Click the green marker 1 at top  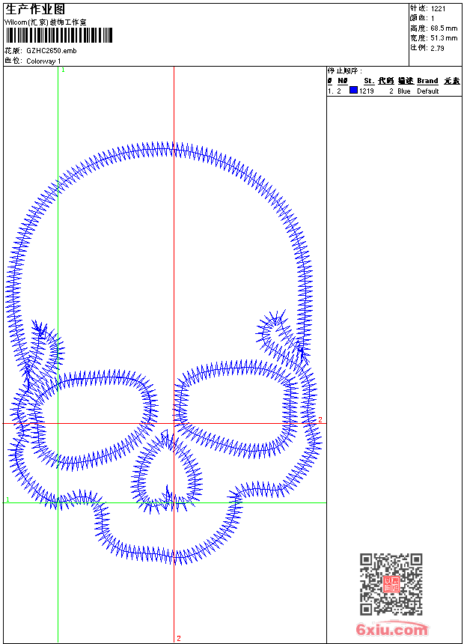[x=63, y=70]
